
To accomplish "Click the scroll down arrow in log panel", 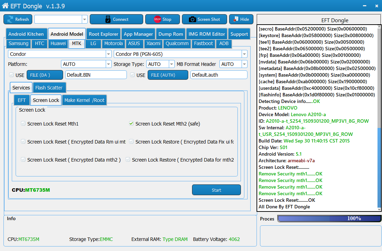I will tap(379, 209).
